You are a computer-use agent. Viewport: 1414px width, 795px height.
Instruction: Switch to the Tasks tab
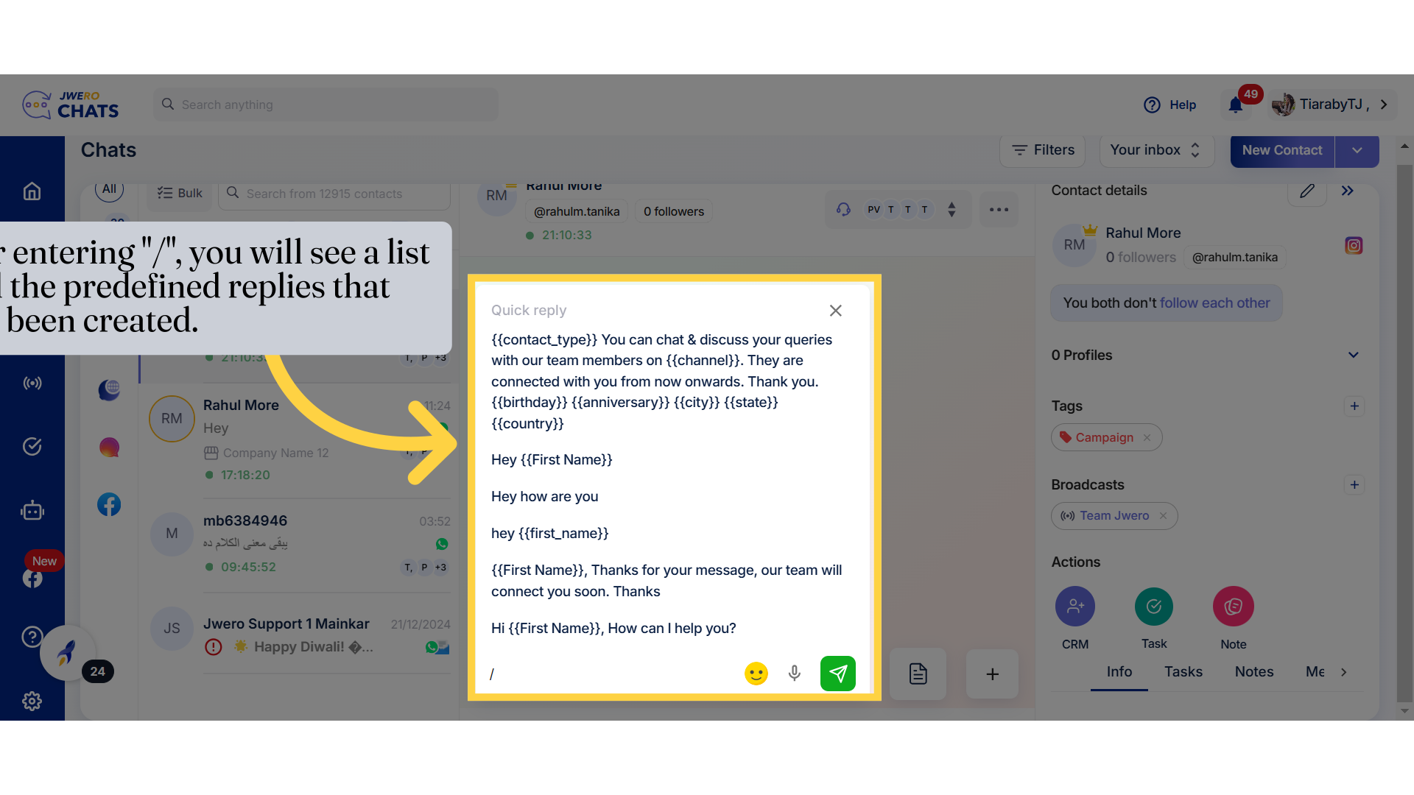click(x=1183, y=671)
